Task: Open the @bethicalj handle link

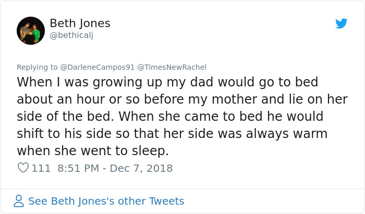Action: pos(71,35)
